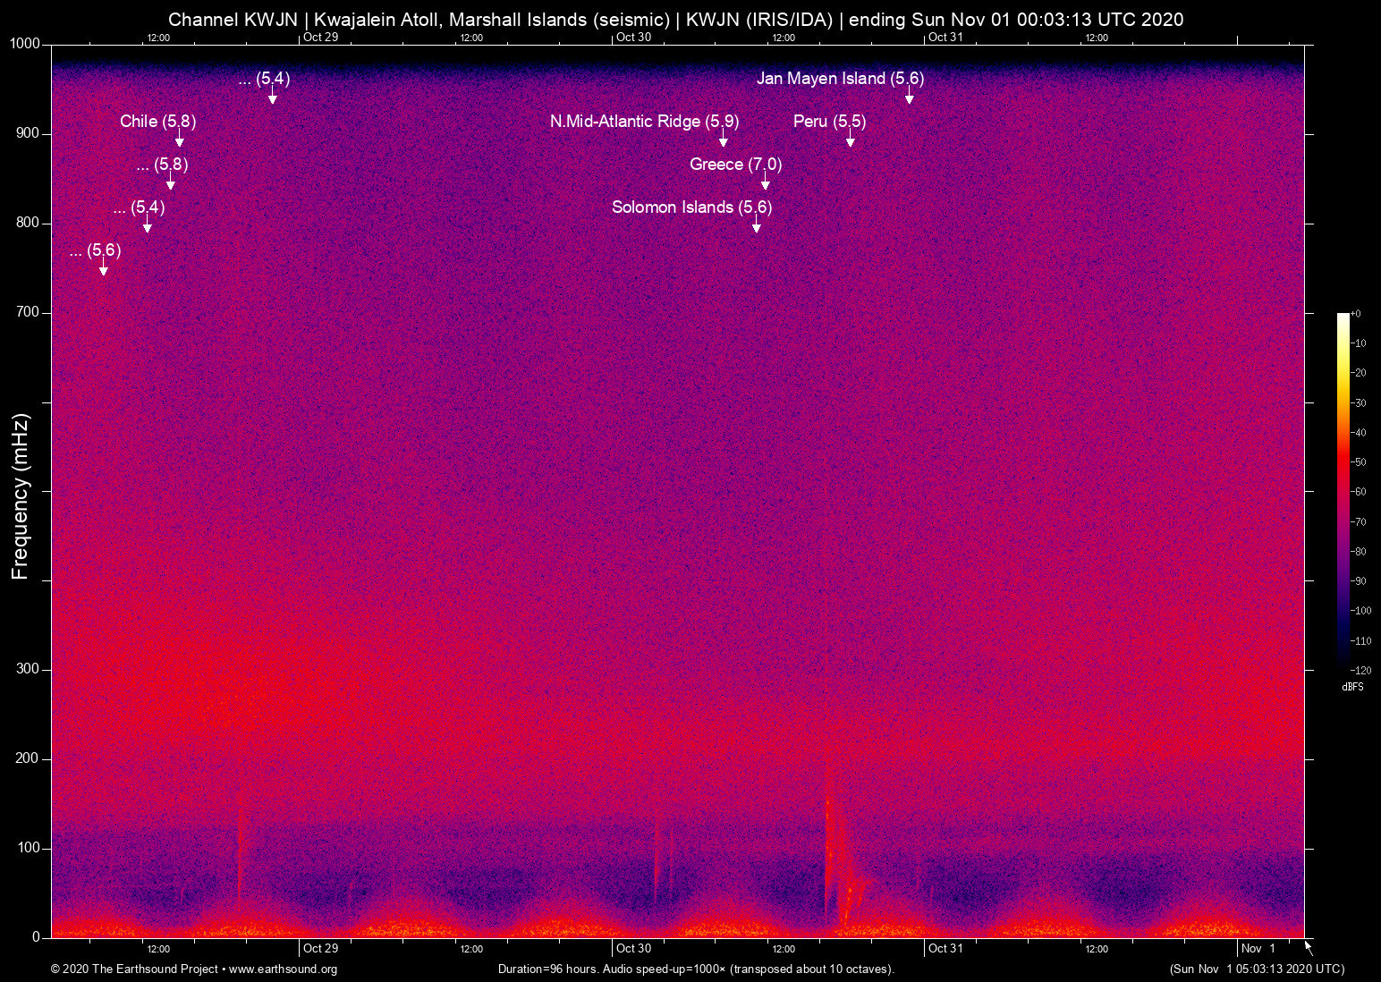Select the Greece (7.0) event label

pos(735,165)
